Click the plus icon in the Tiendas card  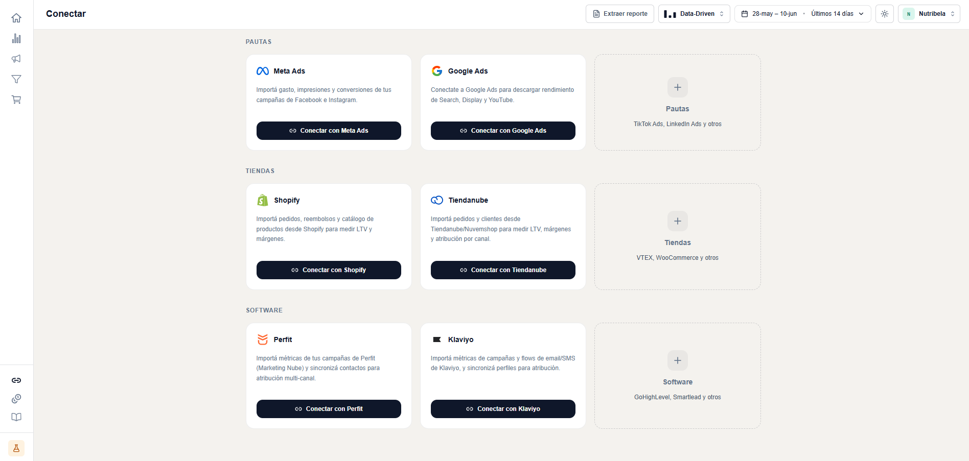(x=678, y=221)
